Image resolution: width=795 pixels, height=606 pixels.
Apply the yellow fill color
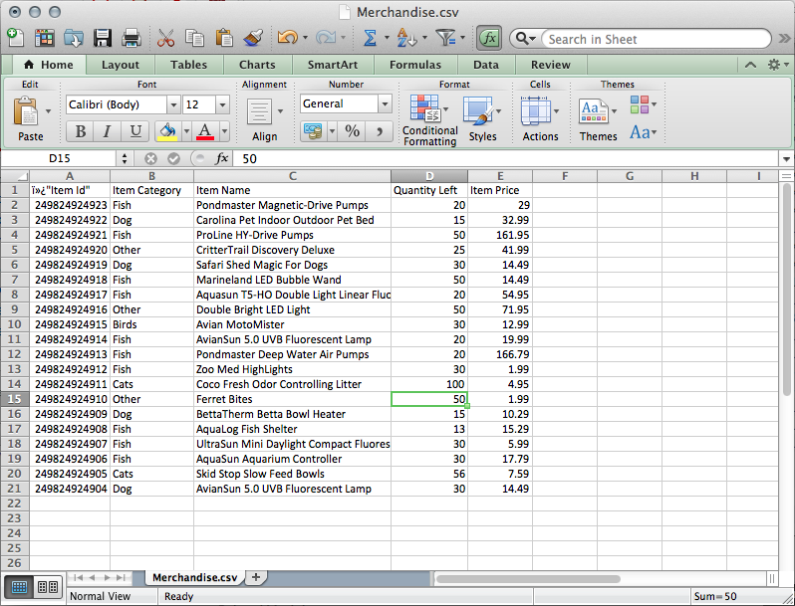click(x=167, y=131)
